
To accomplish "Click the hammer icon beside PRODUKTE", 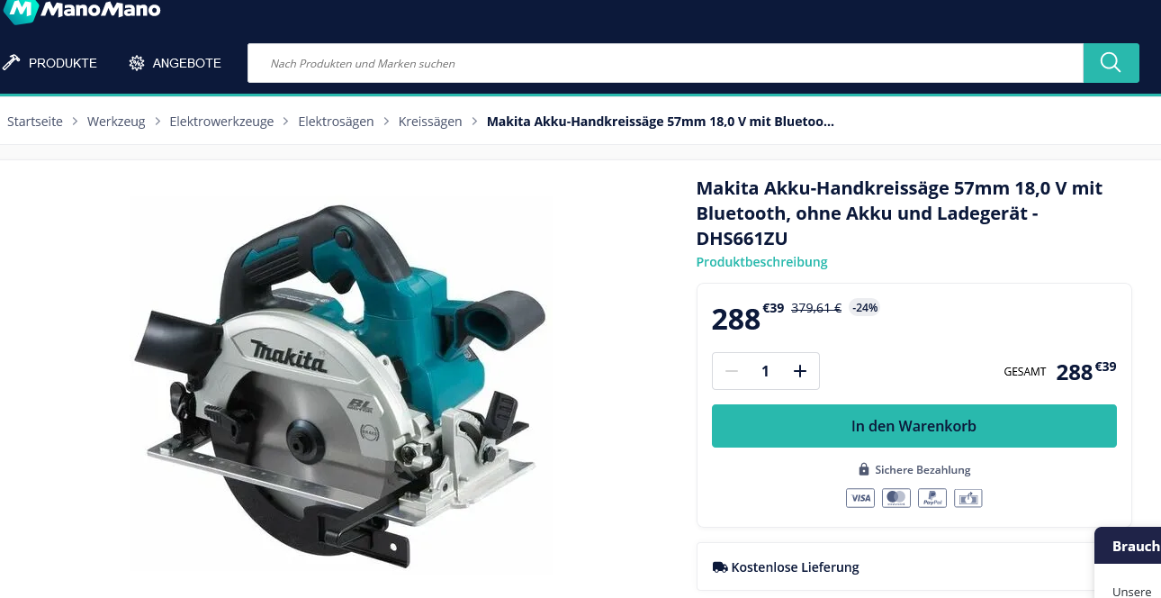I will tap(12, 63).
